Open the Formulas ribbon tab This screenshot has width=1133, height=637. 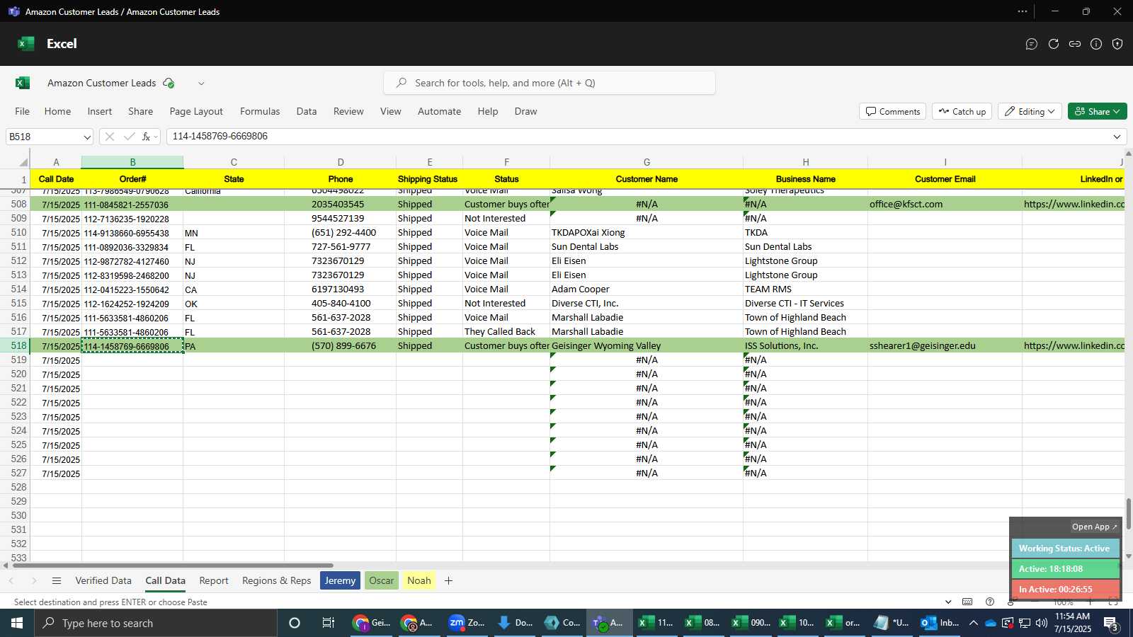pos(260,112)
